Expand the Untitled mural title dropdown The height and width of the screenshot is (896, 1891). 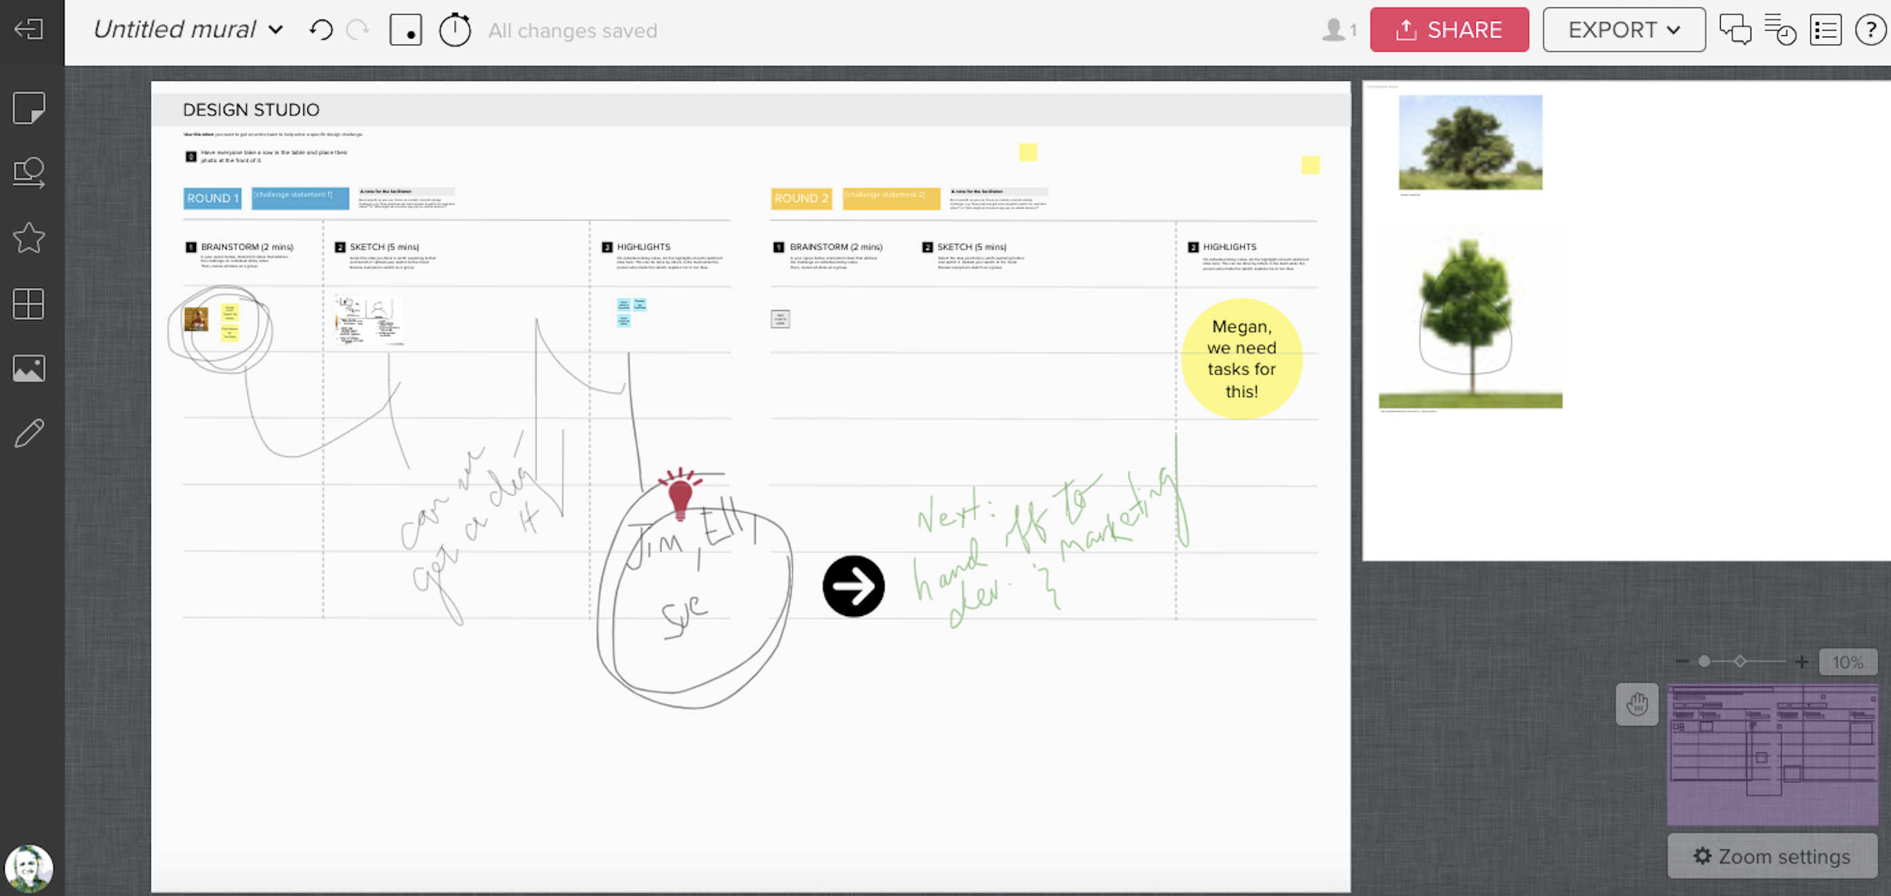(275, 30)
